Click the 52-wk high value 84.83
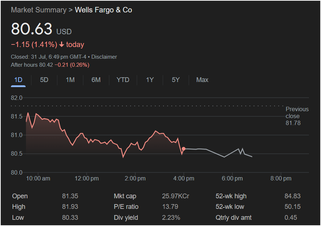This screenshot has width=321, height=226. point(292,196)
